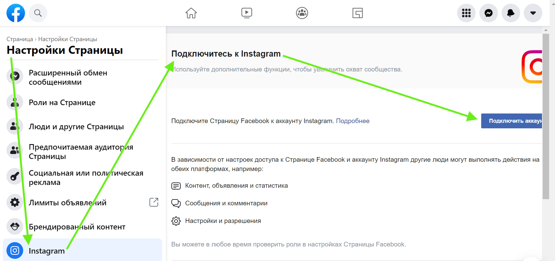The height and width of the screenshot is (261, 555).
Task: Select the Instagram sidebar icon
Action: [x=15, y=250]
